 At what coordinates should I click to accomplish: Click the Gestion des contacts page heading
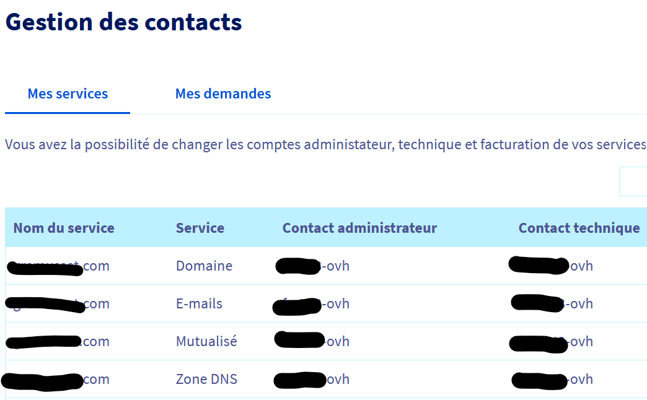coord(123,22)
